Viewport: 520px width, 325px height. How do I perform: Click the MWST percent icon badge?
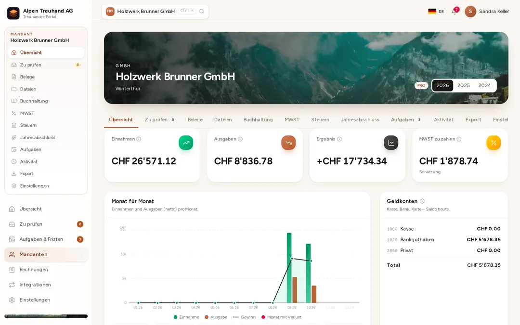[x=494, y=143]
